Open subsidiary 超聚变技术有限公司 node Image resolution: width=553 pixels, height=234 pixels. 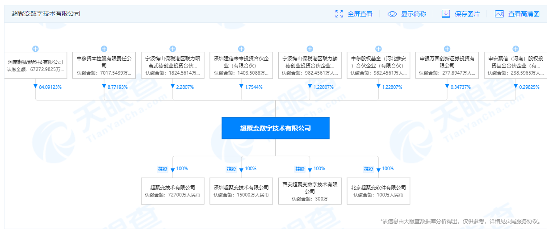(x=172, y=191)
